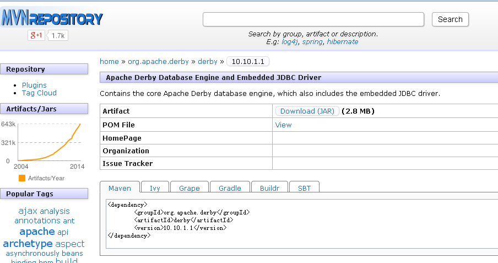The image size is (498, 263).
Task: Switch to the Gradle tab
Action: click(230, 188)
